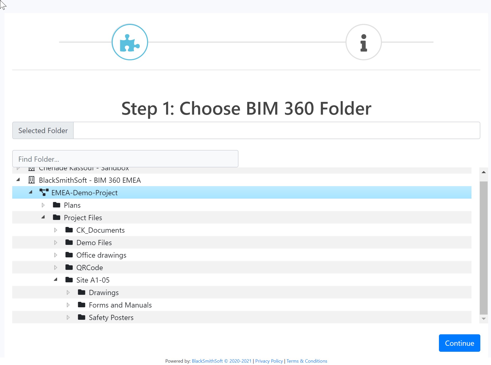Select the CK_Documents label

tap(100, 230)
